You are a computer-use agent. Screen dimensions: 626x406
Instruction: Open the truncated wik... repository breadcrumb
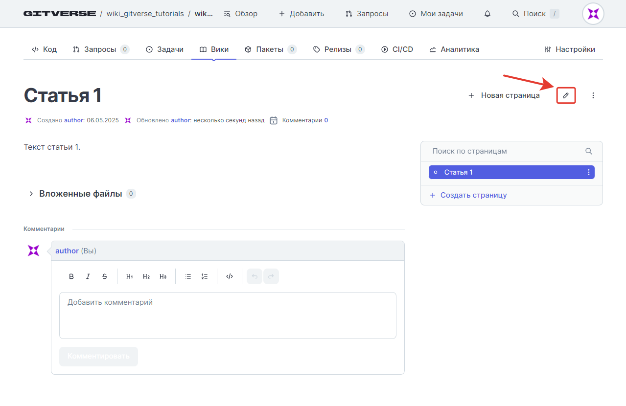click(x=204, y=14)
